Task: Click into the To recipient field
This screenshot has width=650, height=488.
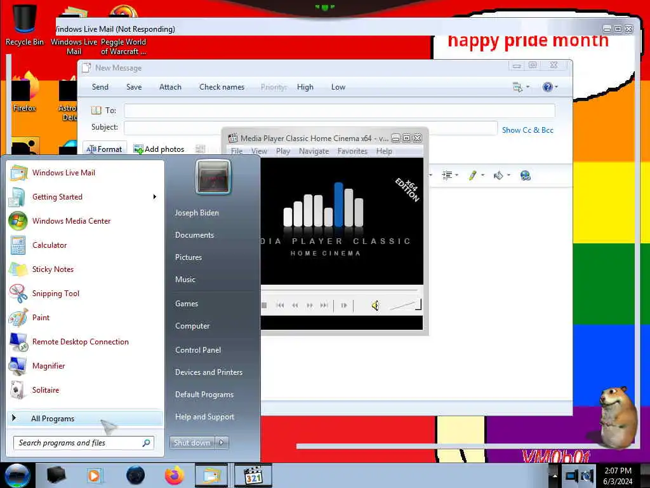Action: (x=340, y=111)
